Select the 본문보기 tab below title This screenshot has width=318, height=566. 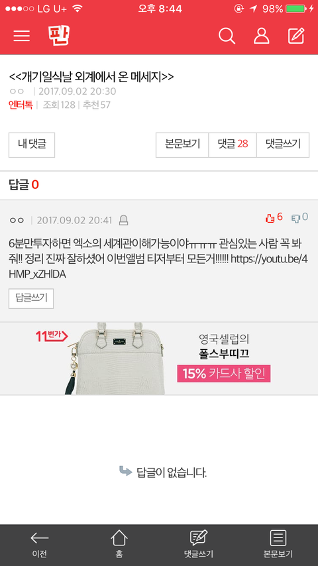pos(182,144)
